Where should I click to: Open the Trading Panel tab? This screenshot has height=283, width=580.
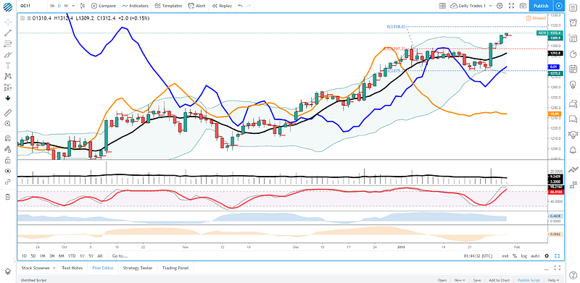click(x=175, y=268)
